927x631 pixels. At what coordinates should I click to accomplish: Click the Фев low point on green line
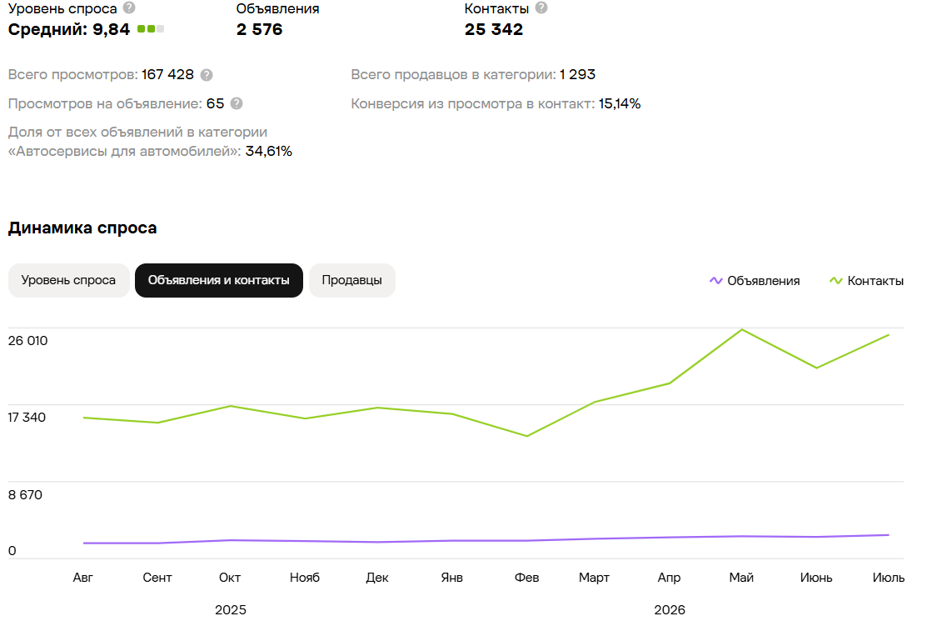click(526, 436)
